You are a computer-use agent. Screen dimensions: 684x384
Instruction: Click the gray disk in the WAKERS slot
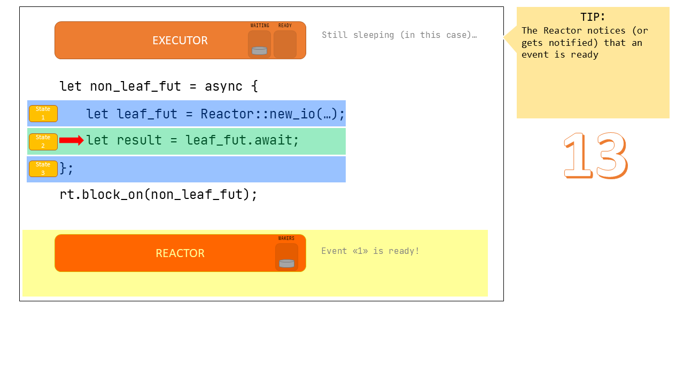pyautogui.click(x=286, y=263)
